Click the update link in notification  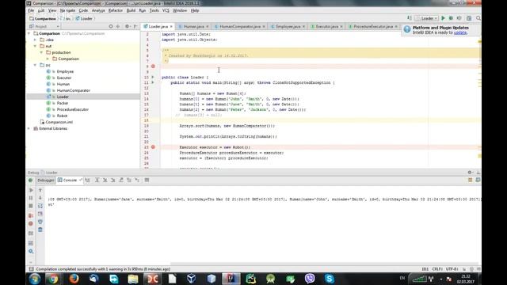(460, 32)
